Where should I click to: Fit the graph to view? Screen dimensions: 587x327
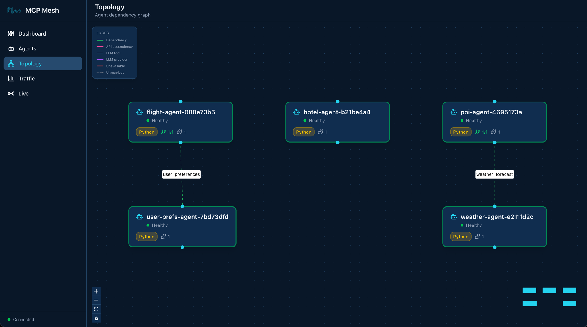[x=96, y=309]
